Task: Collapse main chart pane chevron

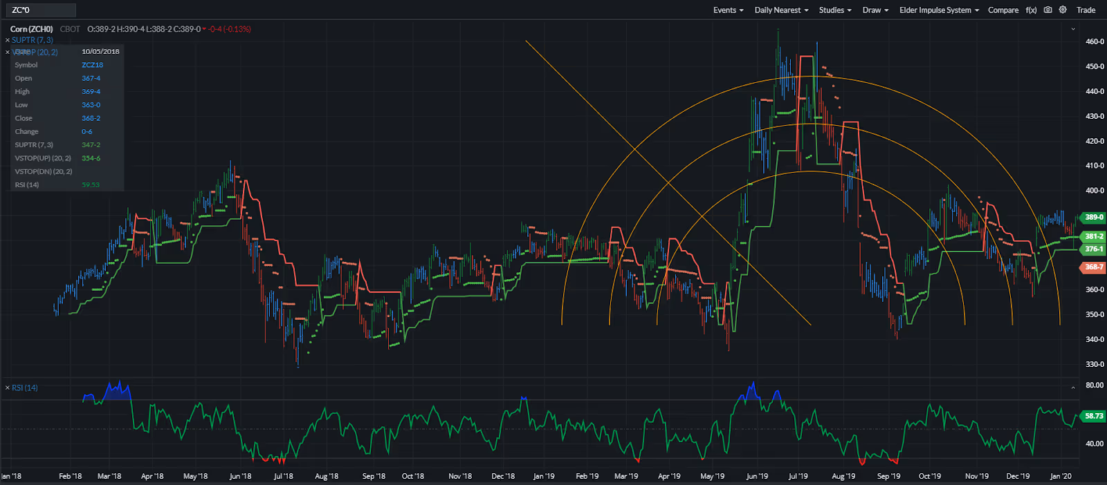Action: pyautogui.click(x=1073, y=29)
